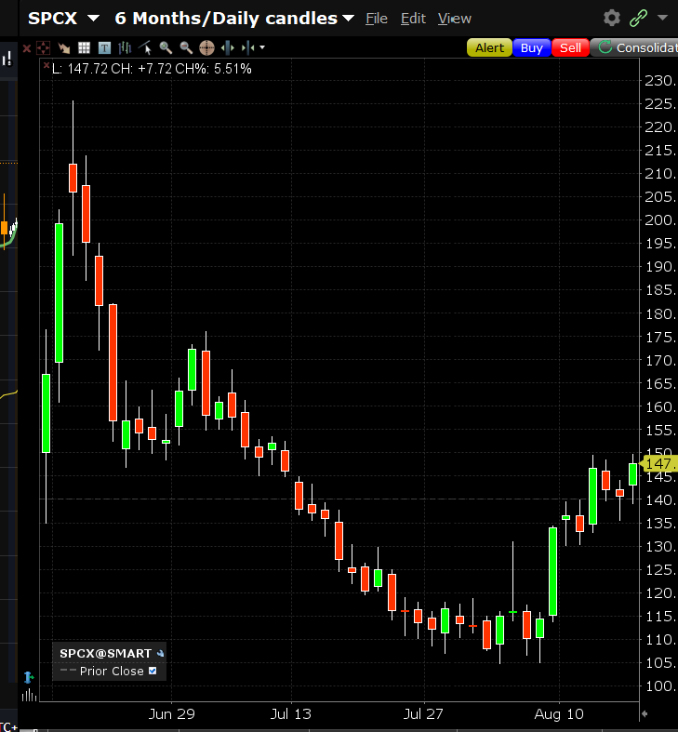Click the zoom in magnifier
The image size is (678, 732).
click(x=166, y=47)
